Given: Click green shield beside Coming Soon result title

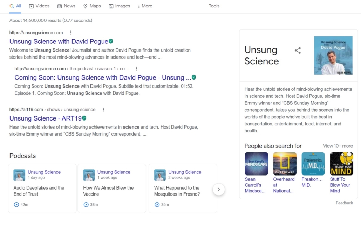Looking at the screenshot, I should (x=194, y=77).
